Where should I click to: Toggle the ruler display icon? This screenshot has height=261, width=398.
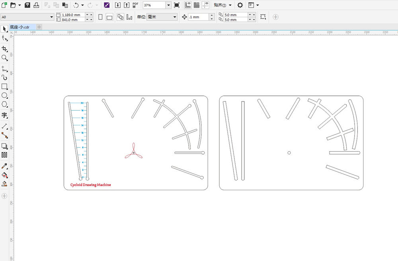point(187,5)
